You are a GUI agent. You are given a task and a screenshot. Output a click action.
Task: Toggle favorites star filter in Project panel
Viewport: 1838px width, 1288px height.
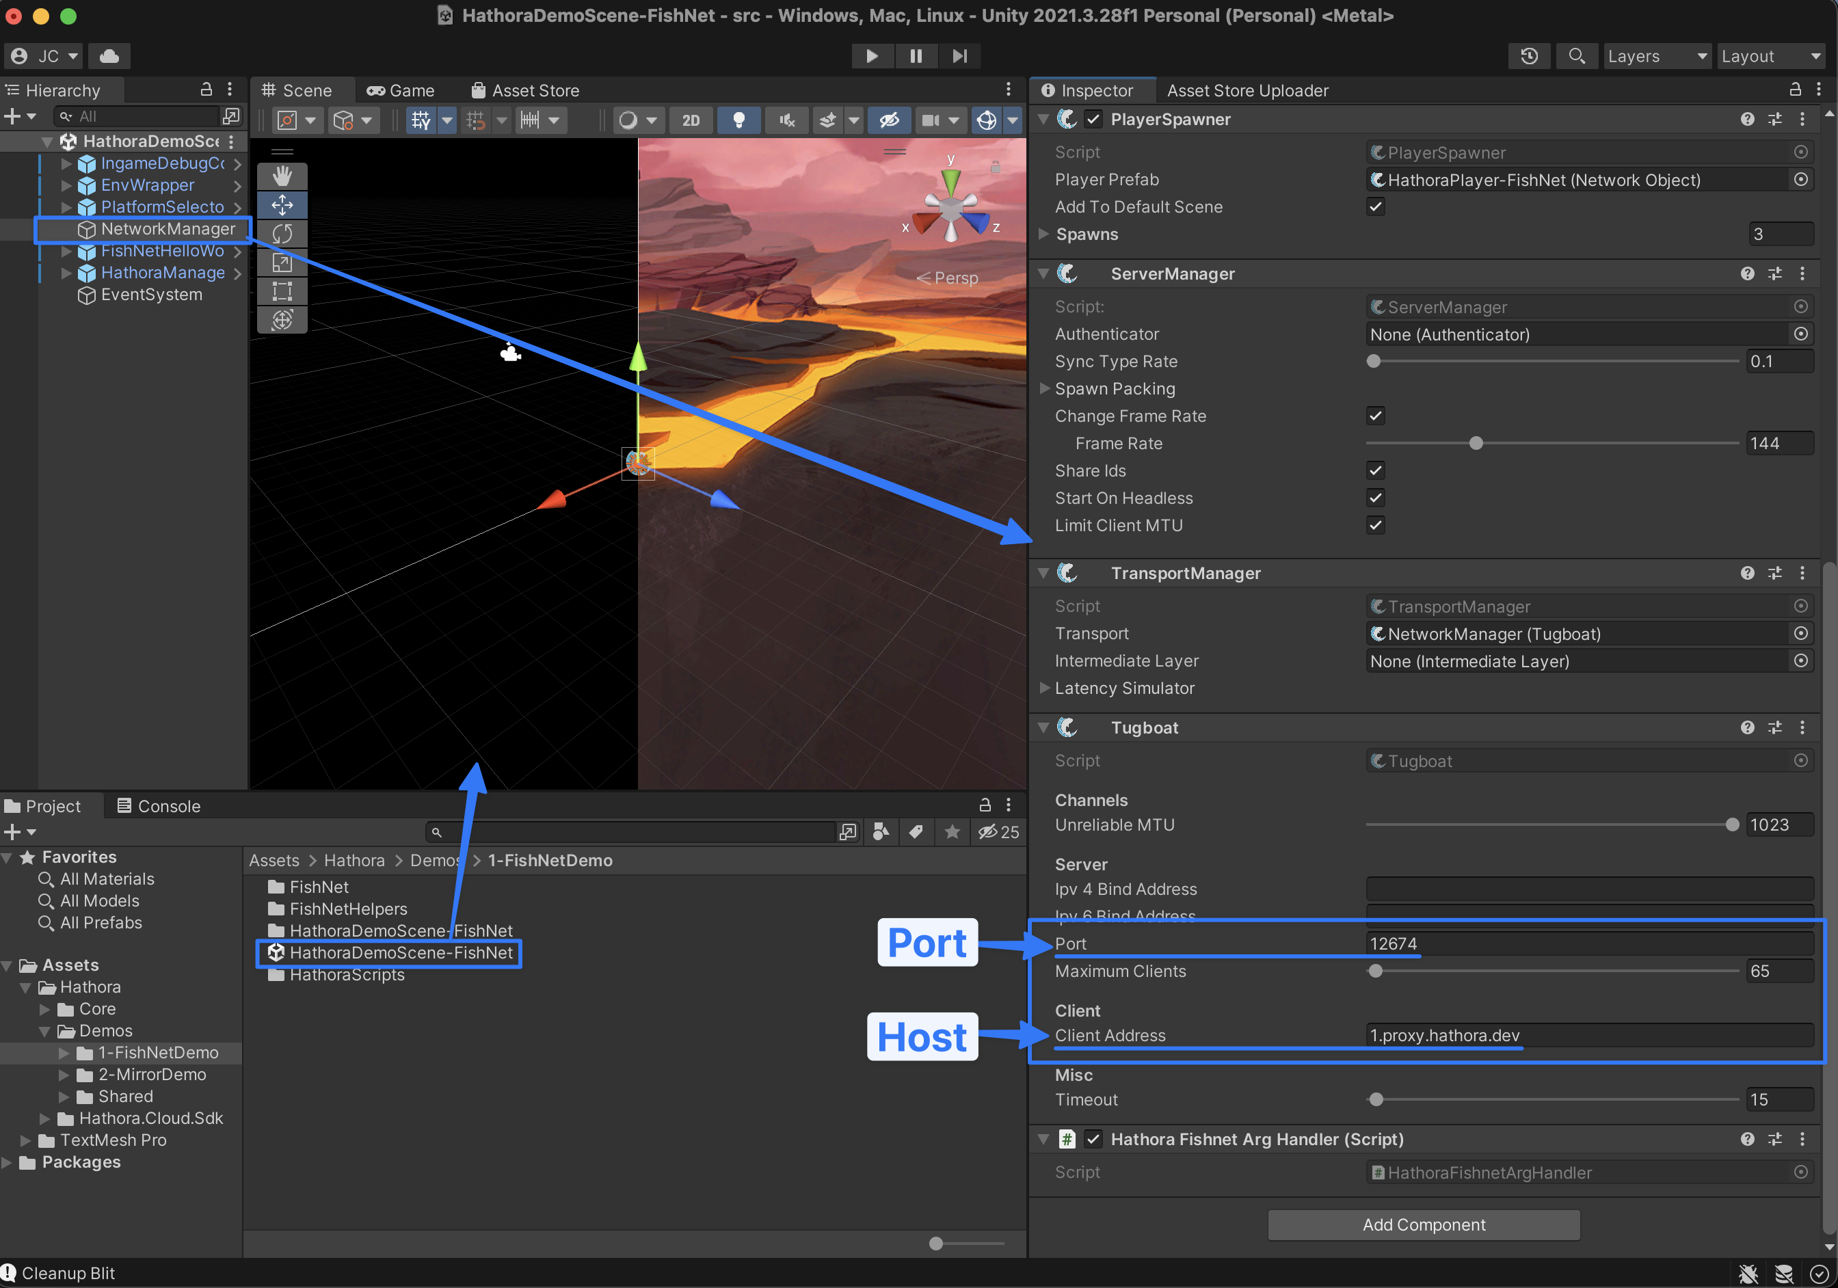pyautogui.click(x=952, y=833)
